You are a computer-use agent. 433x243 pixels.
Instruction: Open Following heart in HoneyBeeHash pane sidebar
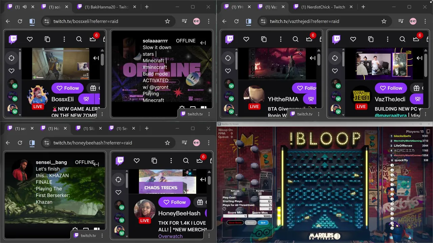click(x=118, y=192)
